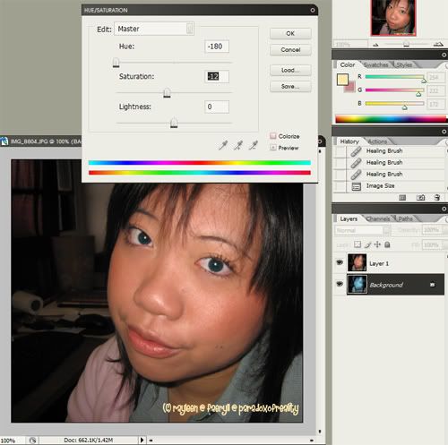
Task: Cancel the Hue/Saturation dialog
Action: click(x=290, y=50)
